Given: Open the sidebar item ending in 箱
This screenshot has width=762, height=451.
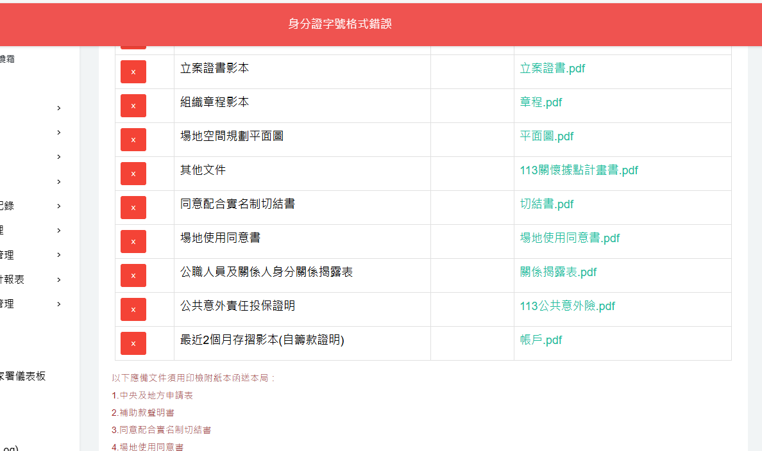Looking at the screenshot, I should [7, 59].
